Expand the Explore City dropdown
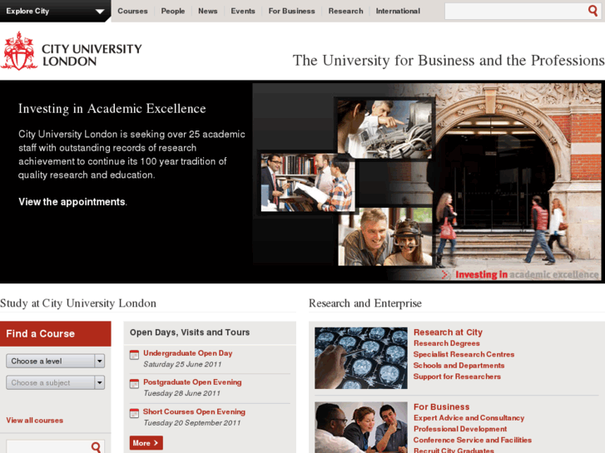 pos(55,11)
